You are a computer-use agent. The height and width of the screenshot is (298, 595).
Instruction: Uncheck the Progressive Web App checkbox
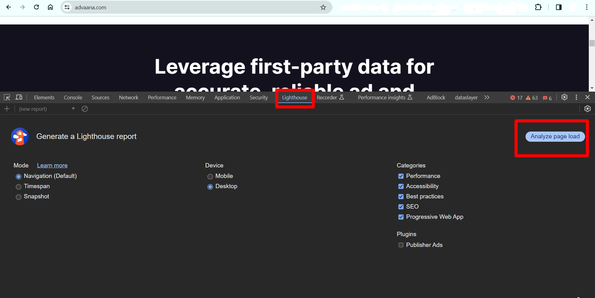(401, 217)
